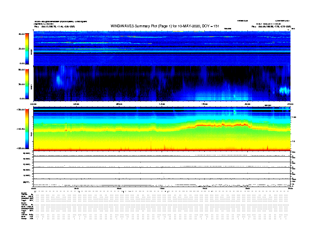Click the -142.50 label on TNR color scale
This screenshot has width=313, height=242.
[x=21, y=129]
